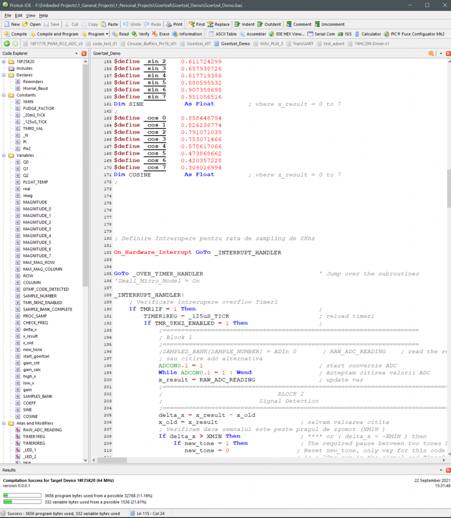Close the Goertzel_v07 tab
The width and height of the screenshot is (451, 518).
pos(200,44)
